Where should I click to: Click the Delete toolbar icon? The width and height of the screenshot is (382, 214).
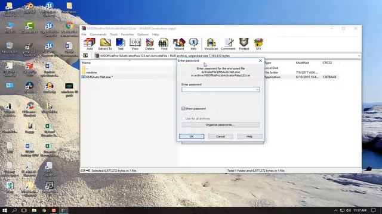(x=150, y=44)
